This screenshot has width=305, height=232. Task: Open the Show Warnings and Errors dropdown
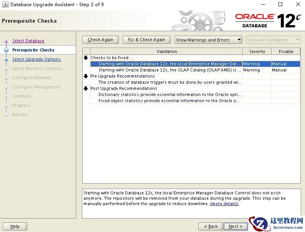[208, 40]
